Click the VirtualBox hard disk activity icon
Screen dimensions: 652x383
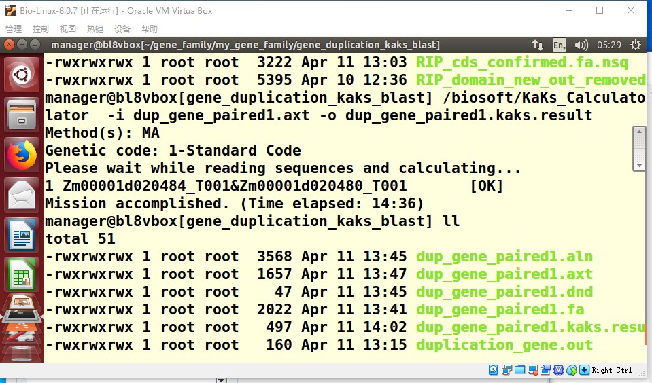pos(494,370)
